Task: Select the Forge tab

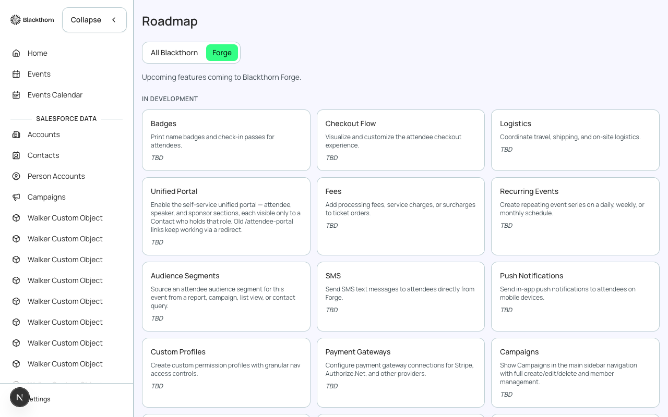Action: (x=222, y=53)
